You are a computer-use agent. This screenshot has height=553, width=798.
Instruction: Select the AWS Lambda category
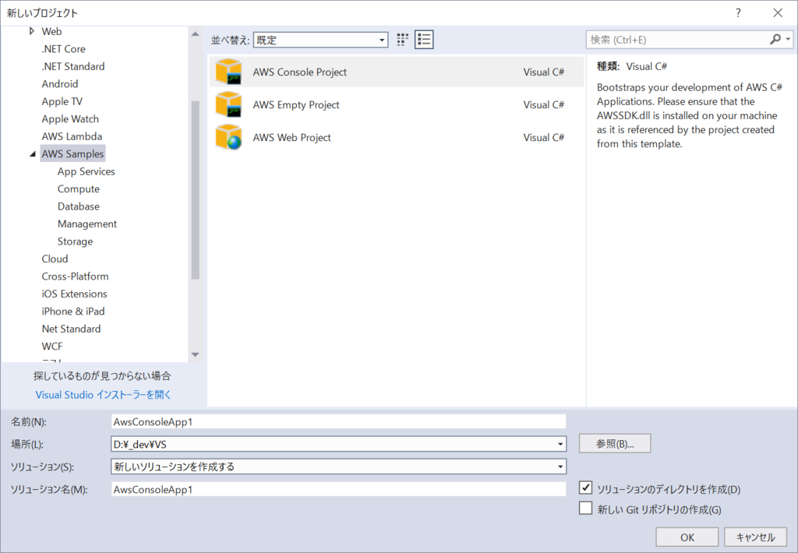(x=72, y=136)
